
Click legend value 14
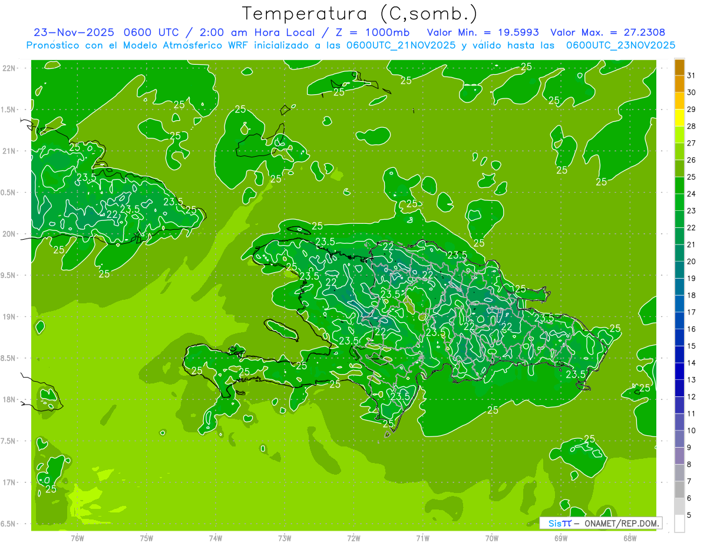(692, 363)
